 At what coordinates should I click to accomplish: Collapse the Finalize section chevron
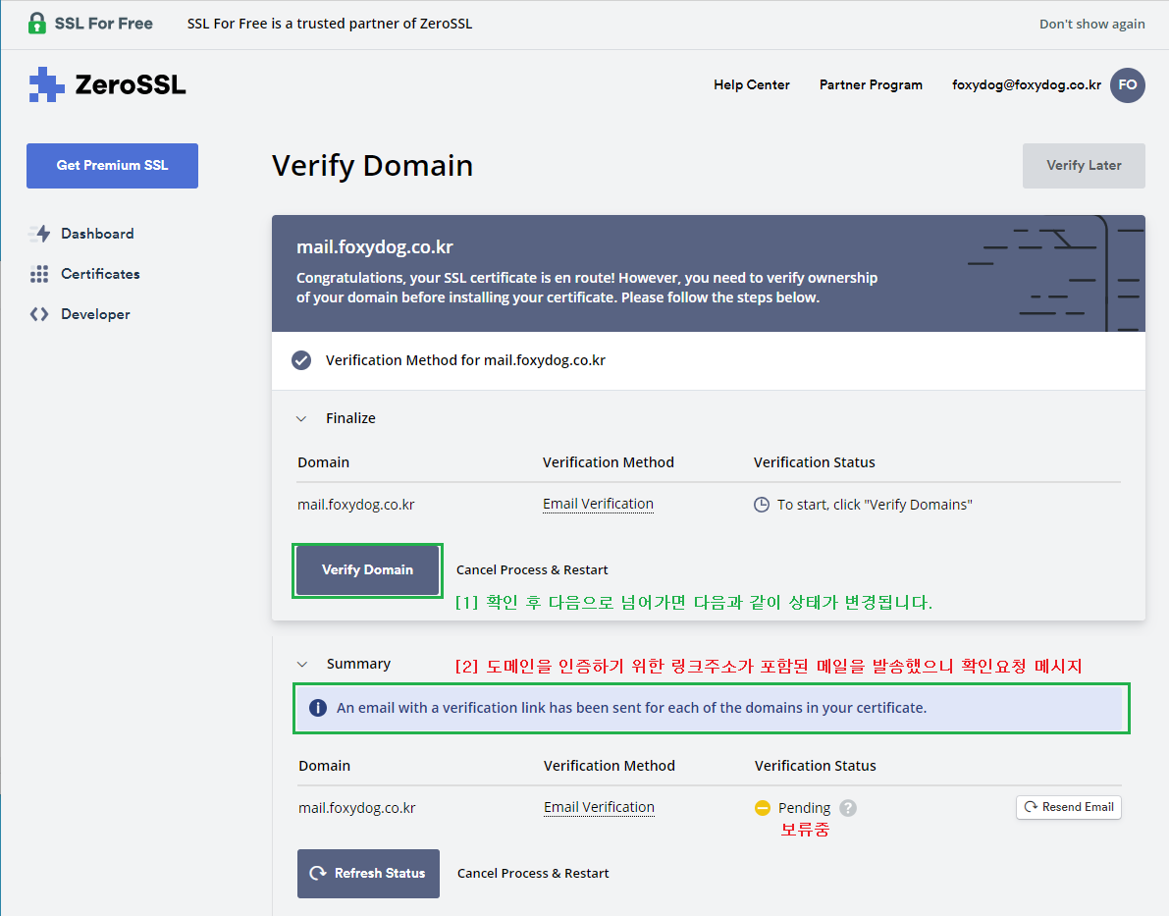(301, 418)
